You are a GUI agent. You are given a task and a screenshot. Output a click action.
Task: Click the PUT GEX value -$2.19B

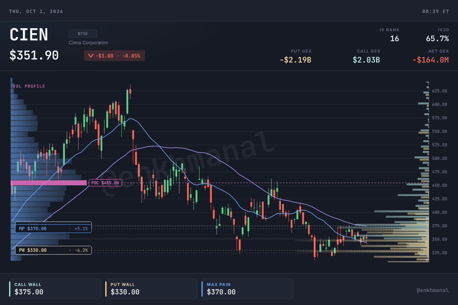pyautogui.click(x=295, y=60)
